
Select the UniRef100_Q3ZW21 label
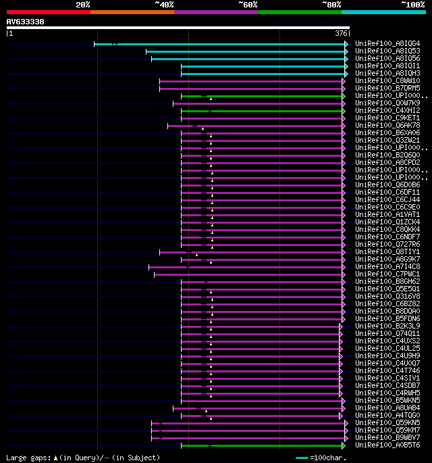click(387, 141)
